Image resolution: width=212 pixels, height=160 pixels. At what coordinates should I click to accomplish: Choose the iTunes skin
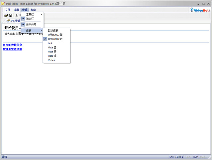click(51, 60)
